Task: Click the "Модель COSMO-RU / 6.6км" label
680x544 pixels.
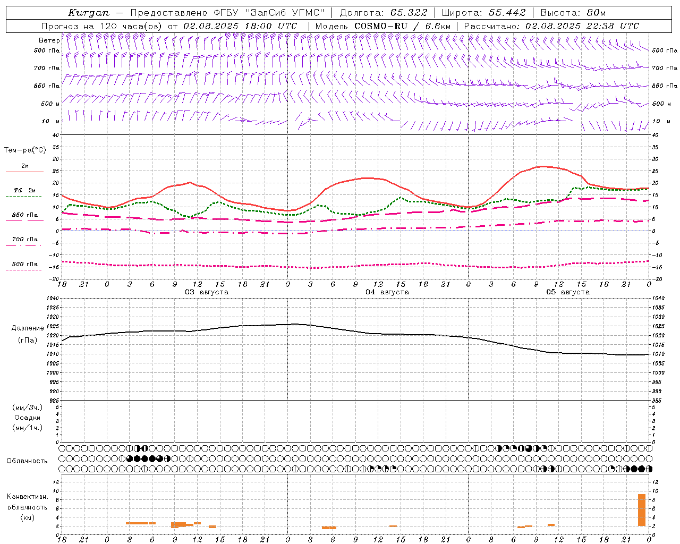Action: point(382,26)
